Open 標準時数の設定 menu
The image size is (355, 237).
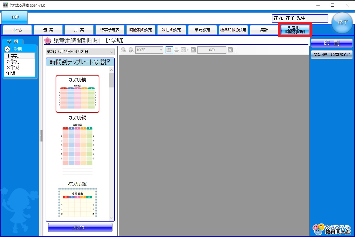pyautogui.click(x=233, y=30)
